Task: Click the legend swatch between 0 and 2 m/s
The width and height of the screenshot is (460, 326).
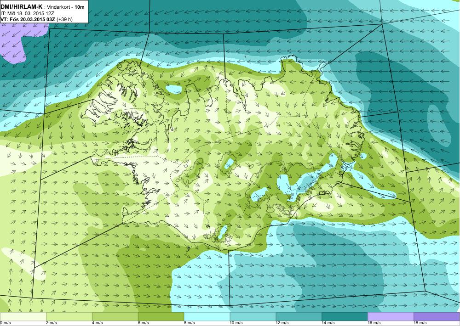Action: [23, 317]
